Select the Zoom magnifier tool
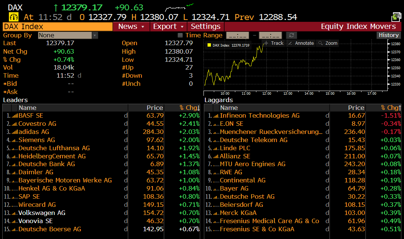The width and height of the screenshot is (404, 239). pos(328,43)
